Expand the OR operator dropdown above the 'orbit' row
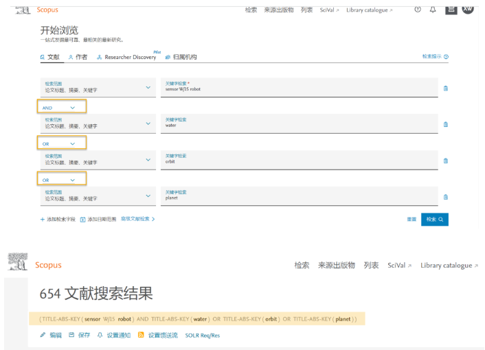Image resolution: width=485 pixels, height=350 pixels. pyautogui.click(x=62, y=143)
